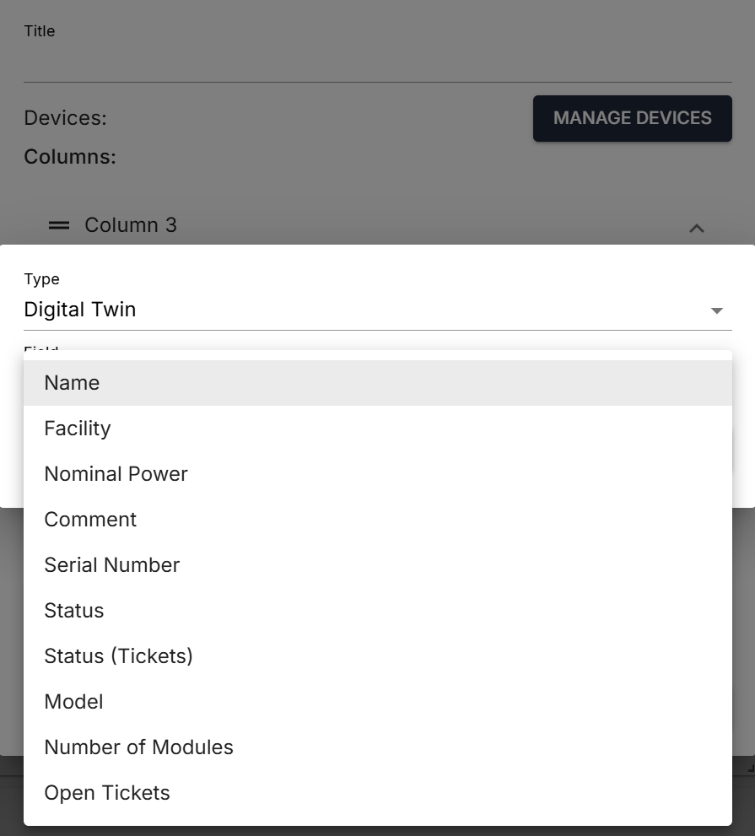Choose the Facility option
Screen dimensions: 755x836
78,429
